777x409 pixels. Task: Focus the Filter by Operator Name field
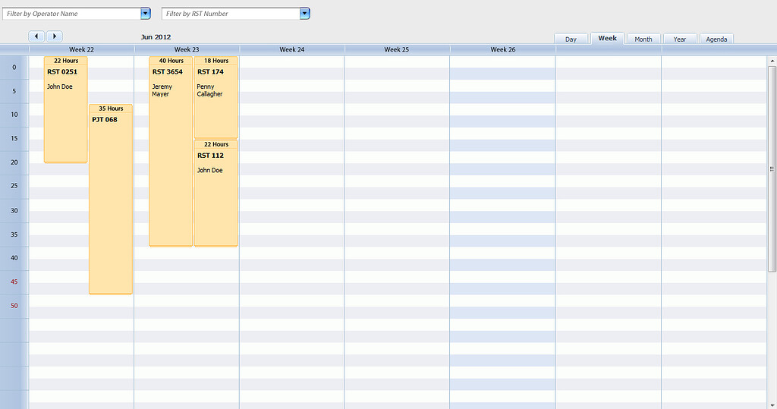point(72,14)
